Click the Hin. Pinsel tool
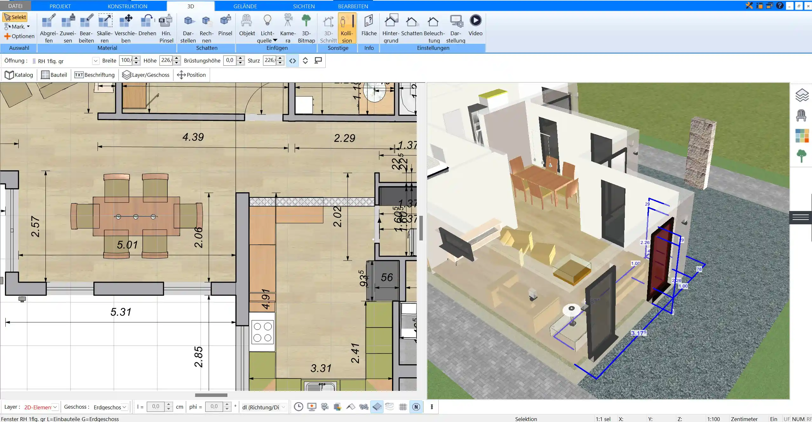The height and width of the screenshot is (422, 812). (166, 29)
